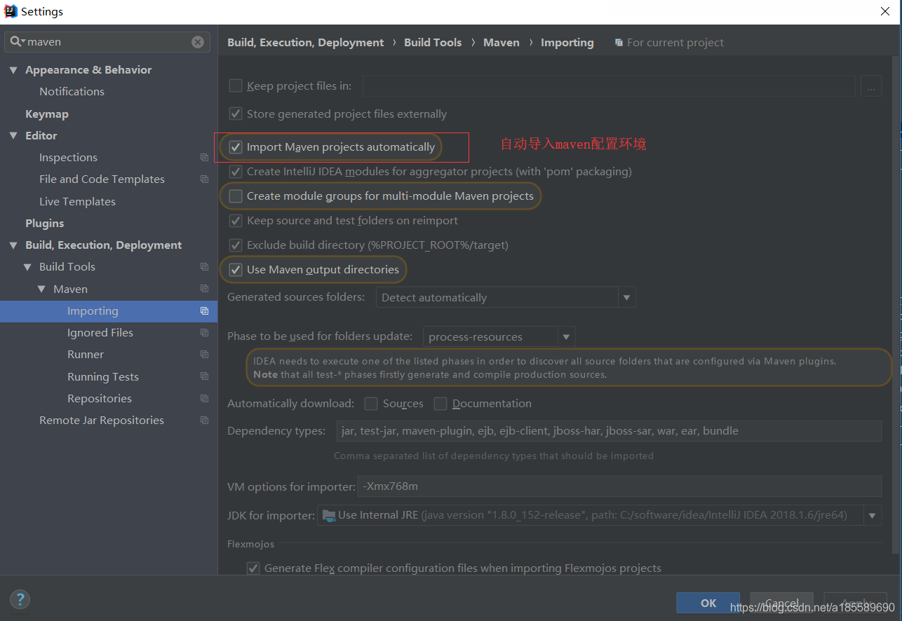Click project-level icon next to Importing
The image size is (902, 621).
coord(204,311)
